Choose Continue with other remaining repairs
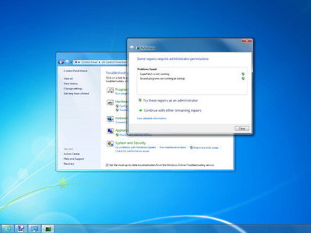This screenshot has width=311, height=233. pyautogui.click(x=172, y=111)
